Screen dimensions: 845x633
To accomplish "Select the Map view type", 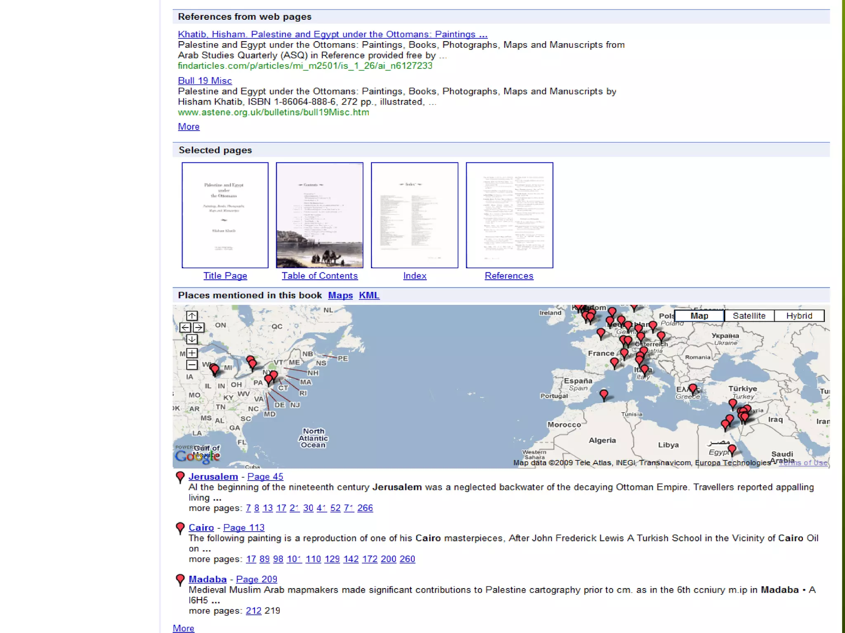I will (x=699, y=316).
